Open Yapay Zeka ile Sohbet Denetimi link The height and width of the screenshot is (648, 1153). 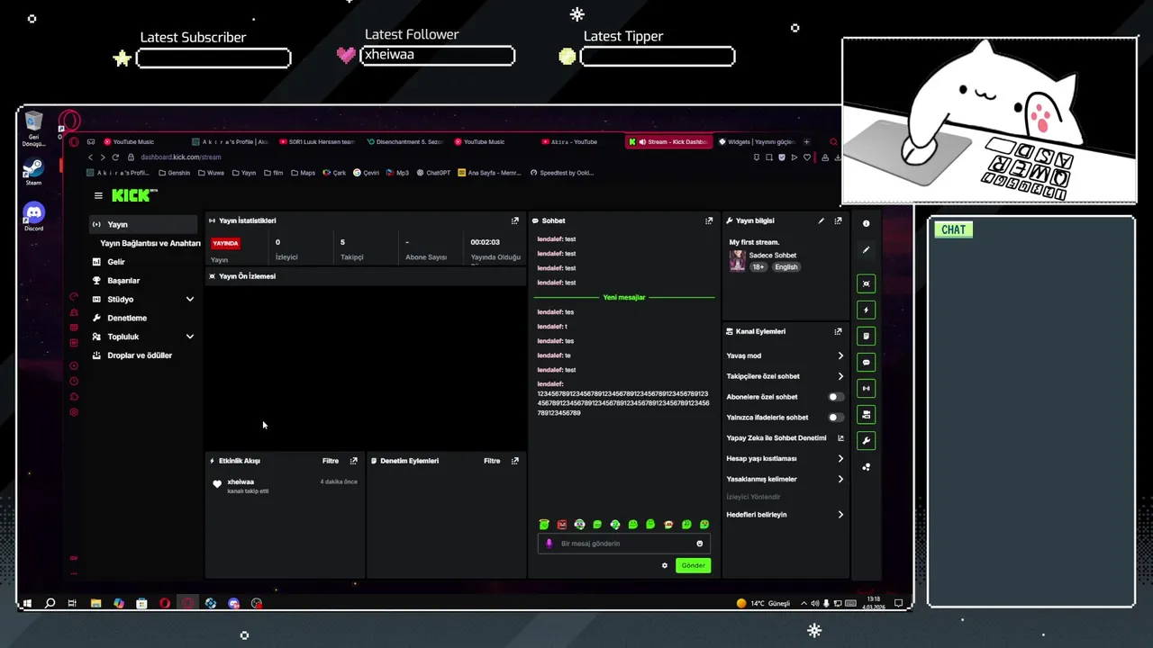tap(785, 438)
